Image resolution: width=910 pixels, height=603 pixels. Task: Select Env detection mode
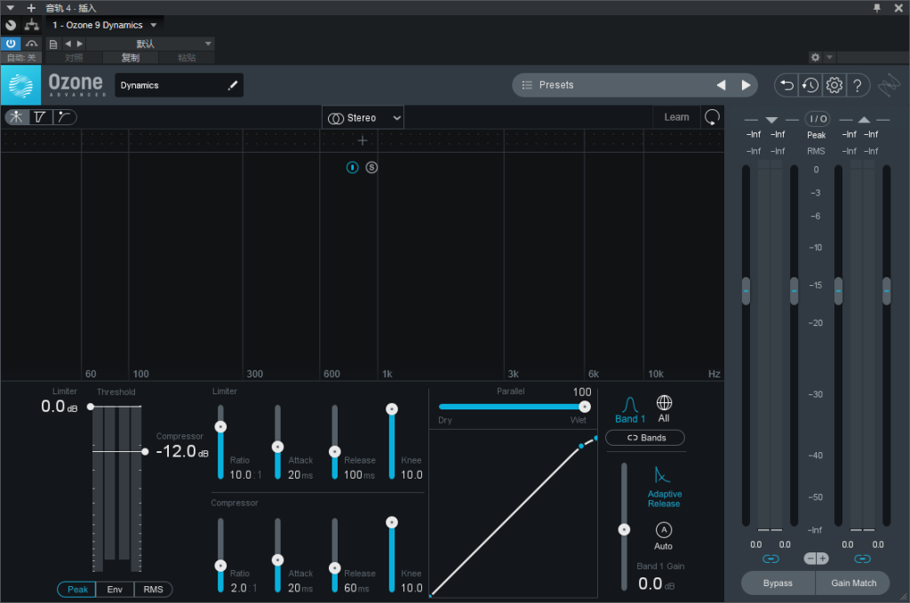coord(115,590)
